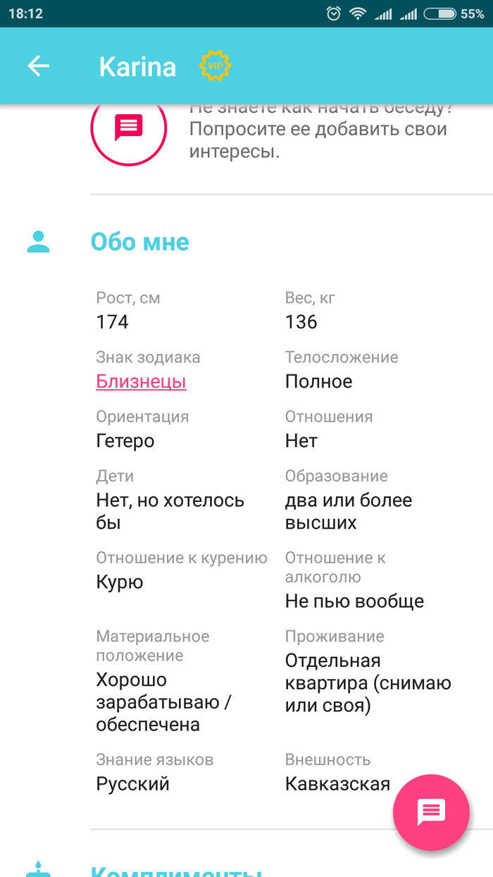The height and width of the screenshot is (877, 493).
Task: Tap the back arrow in header
Action: click(x=38, y=66)
